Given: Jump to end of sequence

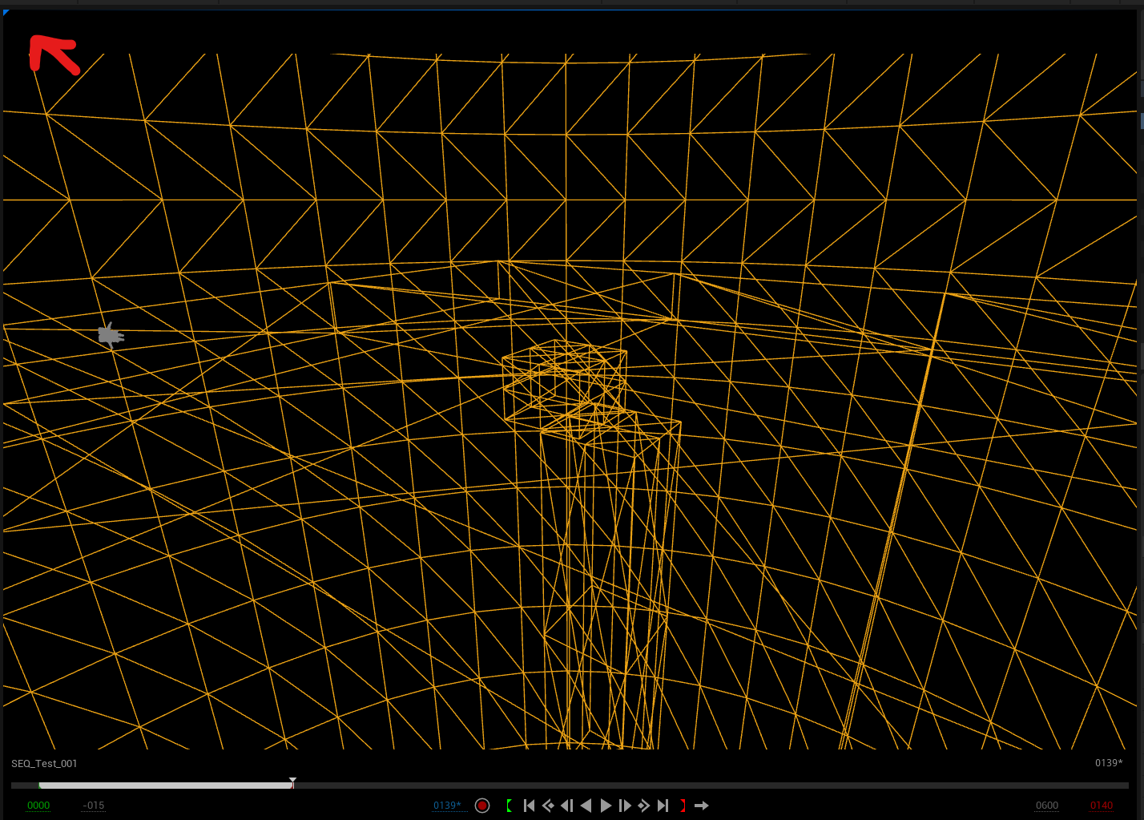Looking at the screenshot, I should tap(663, 806).
